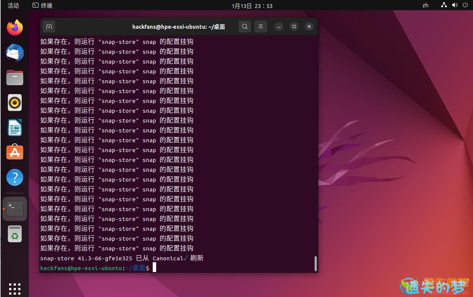Select the Terminal icon in dock
The image size is (473, 297).
(15, 208)
